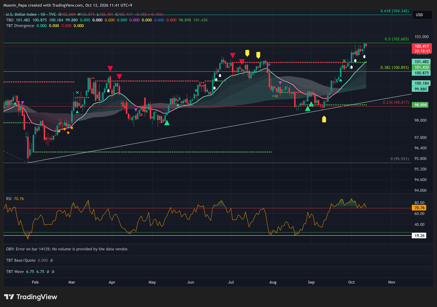Select the TBT Divergence indicator legend
The image size is (437, 307).
pyautogui.click(x=20, y=26)
